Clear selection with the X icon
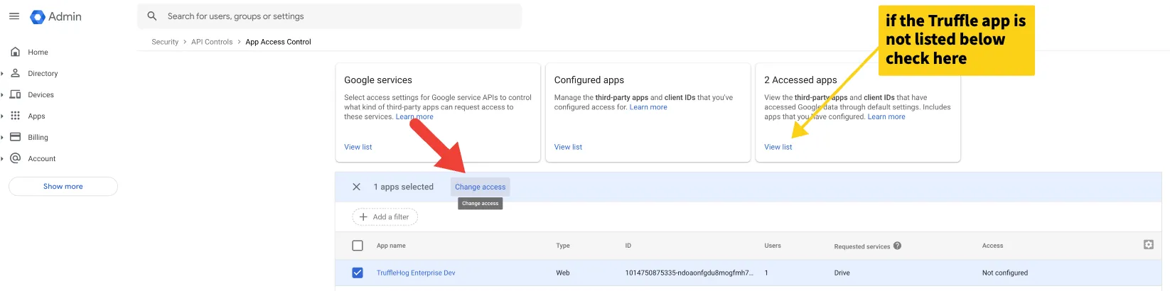Screen dimensions: 1170x291 (x=356, y=187)
